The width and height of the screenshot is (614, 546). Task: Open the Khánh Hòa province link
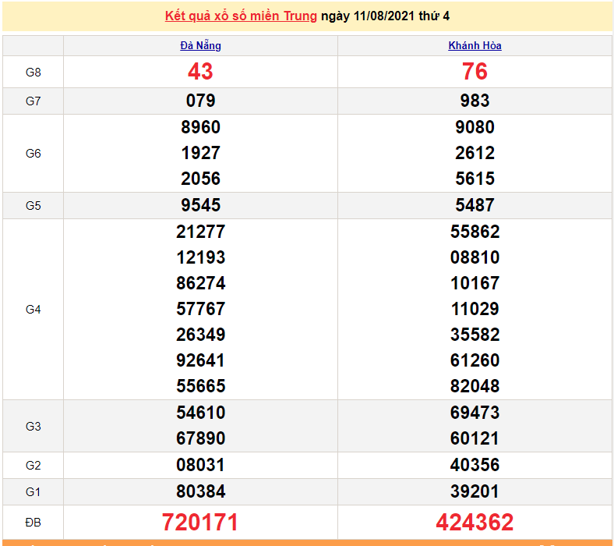click(x=475, y=45)
